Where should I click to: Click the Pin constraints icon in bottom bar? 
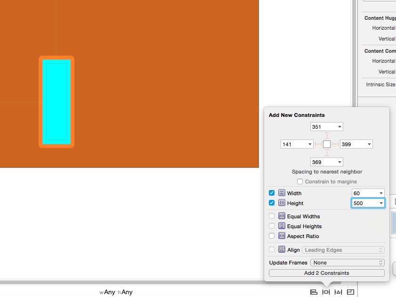[x=326, y=292]
